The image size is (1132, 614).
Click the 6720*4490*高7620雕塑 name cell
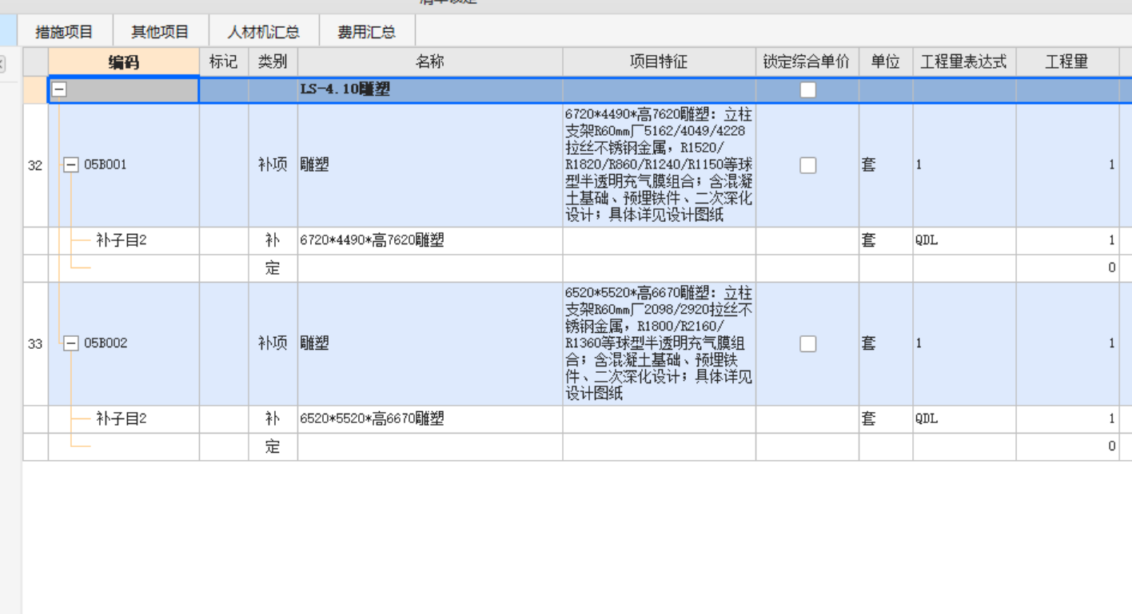click(430, 240)
